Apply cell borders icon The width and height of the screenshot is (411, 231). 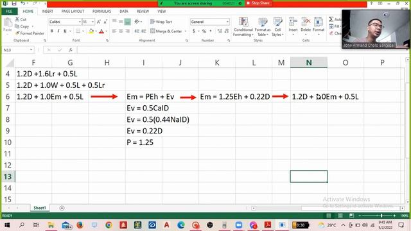[x=78, y=31]
